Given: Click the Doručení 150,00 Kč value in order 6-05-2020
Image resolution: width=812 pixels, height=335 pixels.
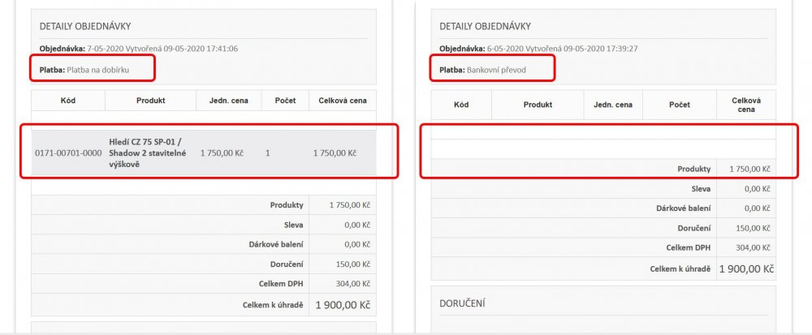Looking at the screenshot, I should (751, 228).
